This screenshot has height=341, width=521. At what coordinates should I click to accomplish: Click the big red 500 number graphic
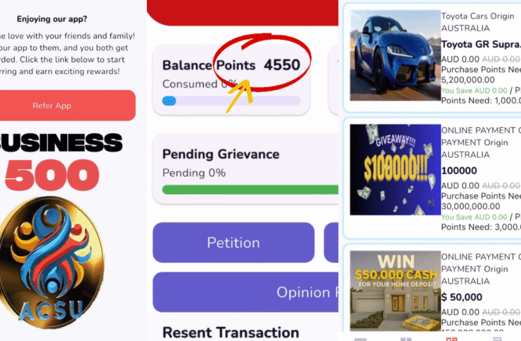pos(52,175)
